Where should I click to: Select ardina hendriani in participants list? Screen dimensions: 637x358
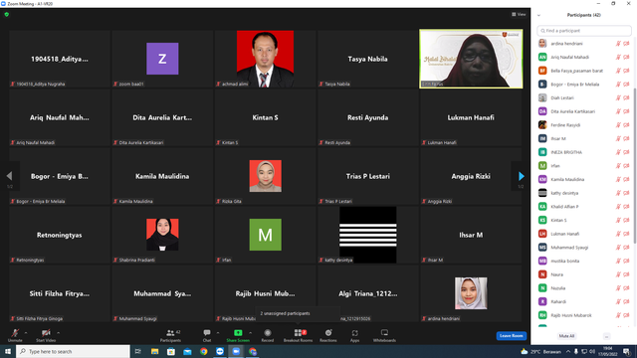[x=584, y=44]
